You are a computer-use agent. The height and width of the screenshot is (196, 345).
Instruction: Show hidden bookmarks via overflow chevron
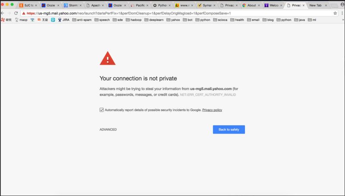pyautogui.click(x=343, y=20)
